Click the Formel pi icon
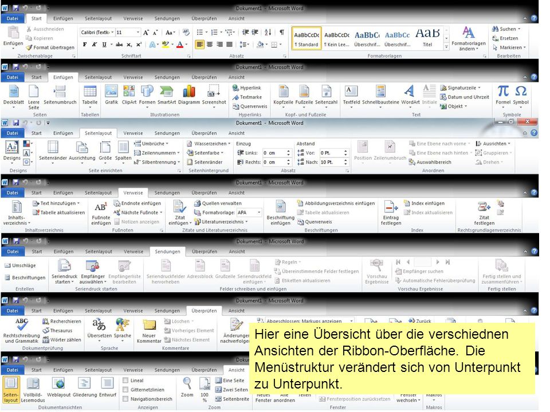Image resolution: width=550 pixels, height=412 pixels. [x=503, y=92]
